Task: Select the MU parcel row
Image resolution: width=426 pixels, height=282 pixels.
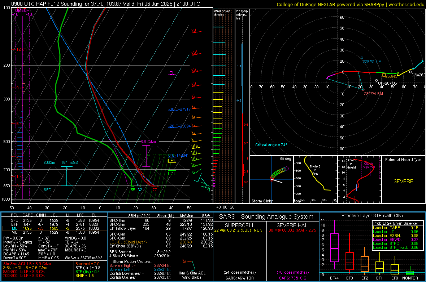Action: [x=55, y=232]
